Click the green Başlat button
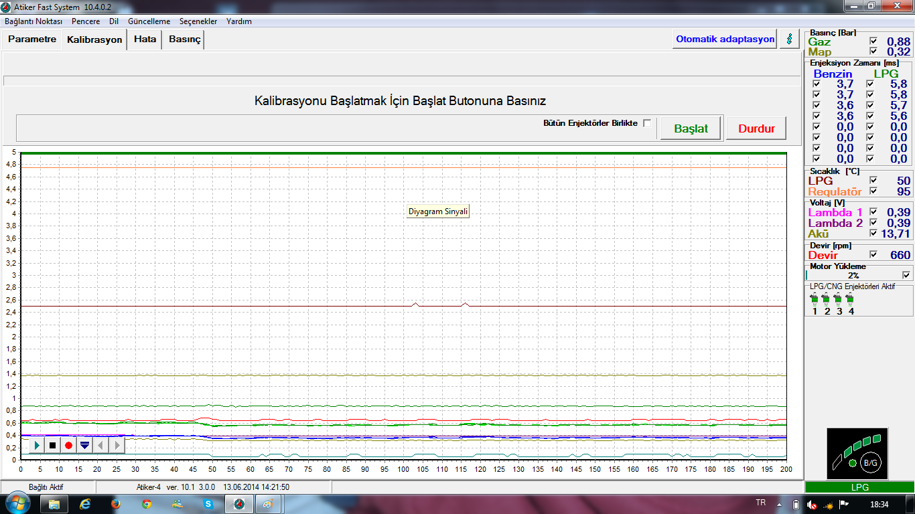The image size is (915, 514). coord(691,128)
